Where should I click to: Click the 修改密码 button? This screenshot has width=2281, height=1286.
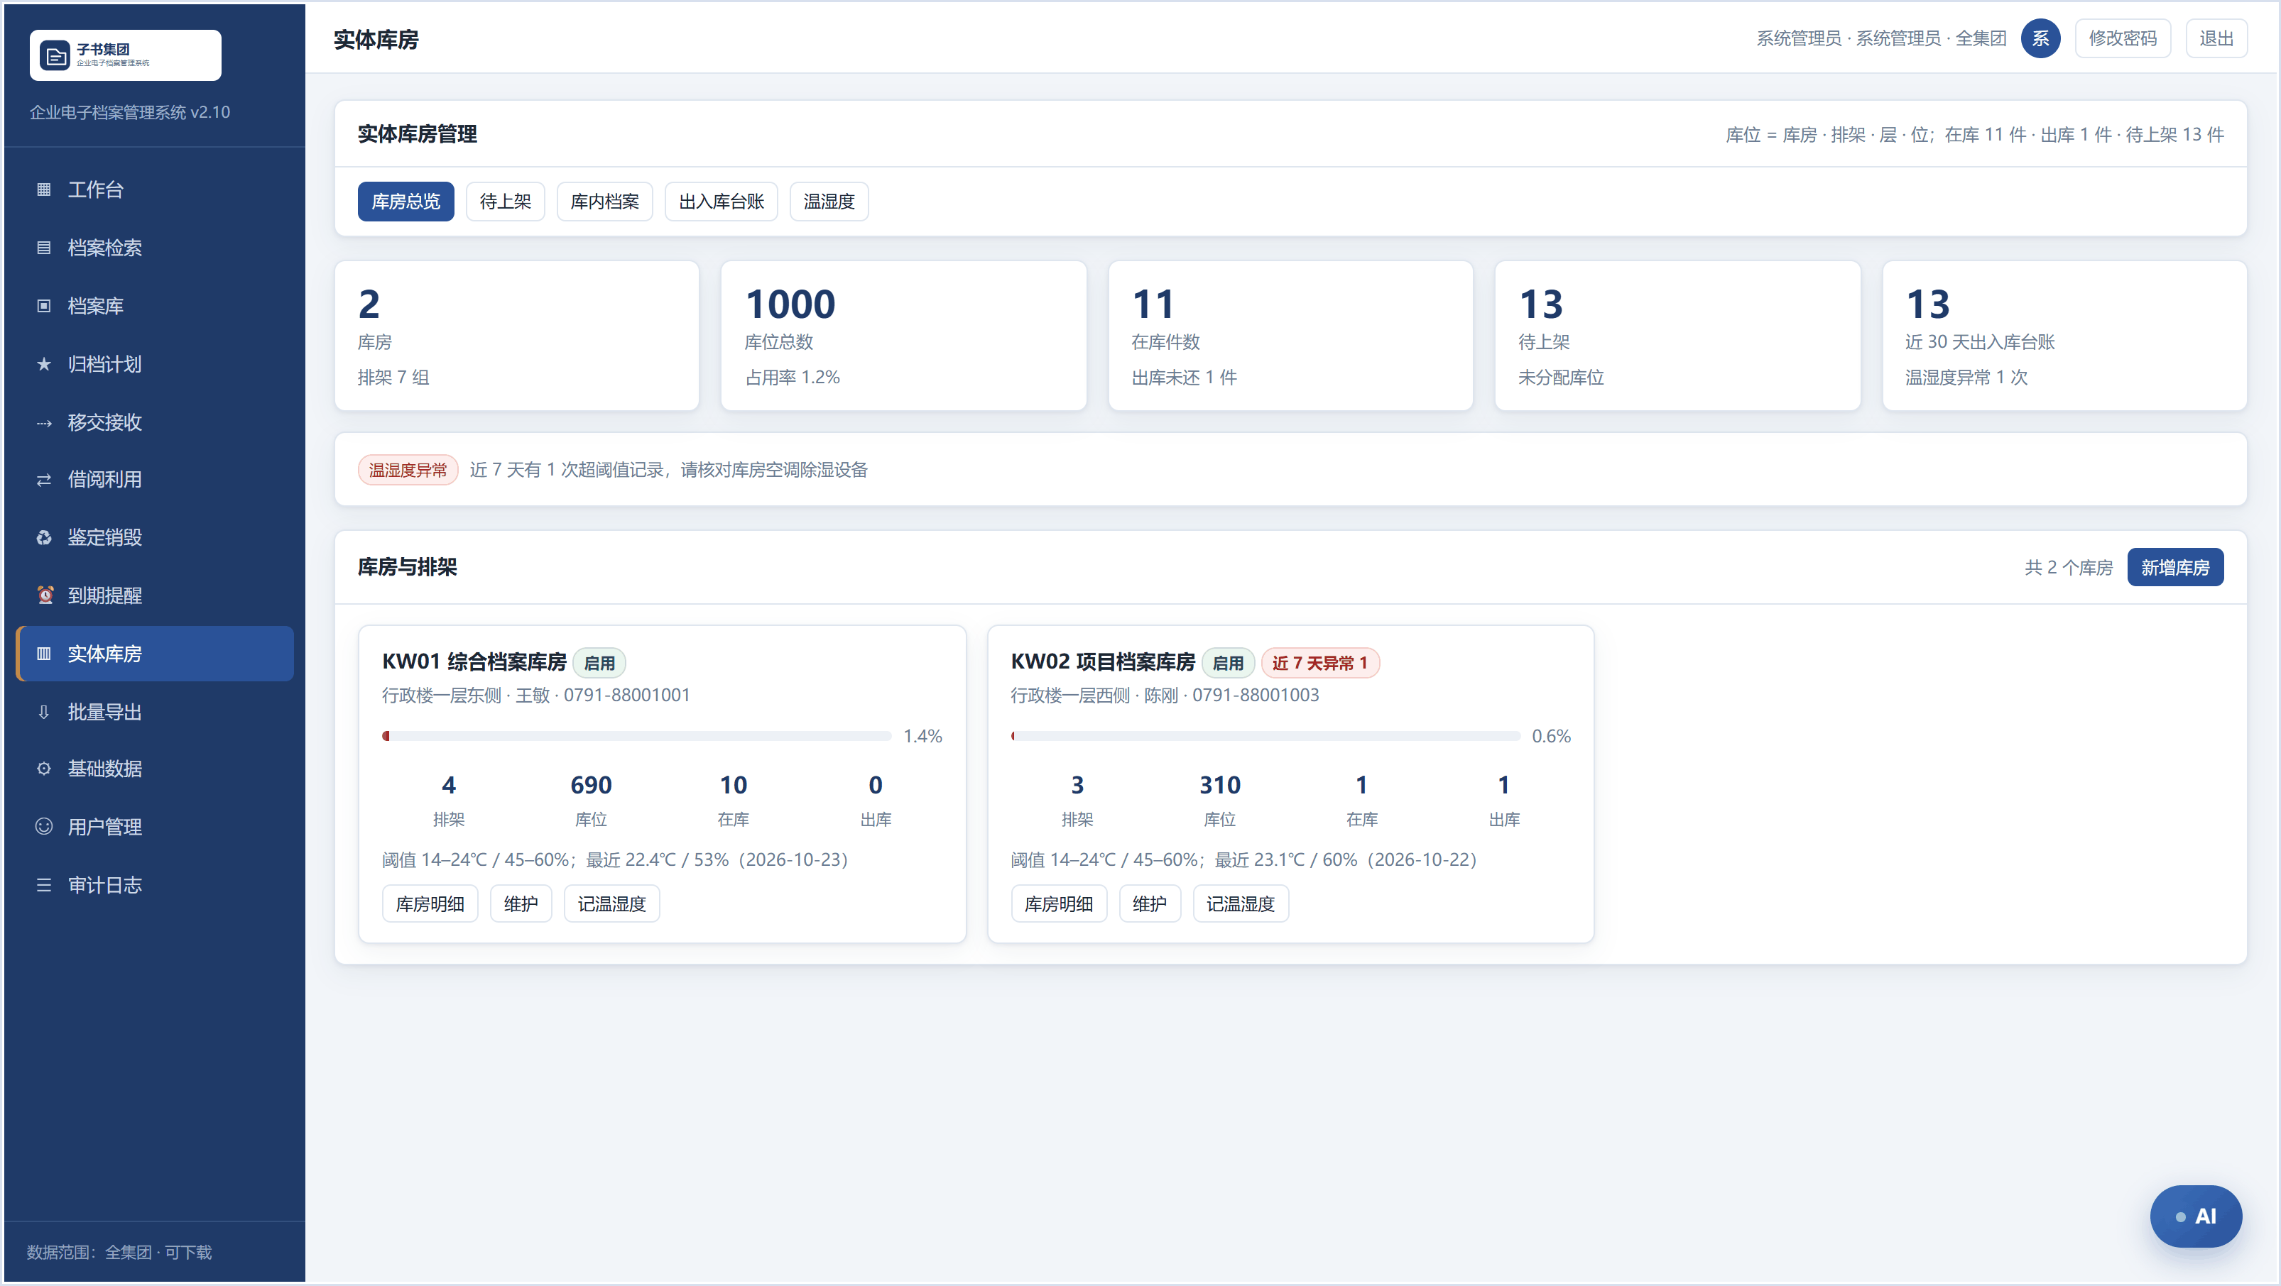tap(2123, 38)
